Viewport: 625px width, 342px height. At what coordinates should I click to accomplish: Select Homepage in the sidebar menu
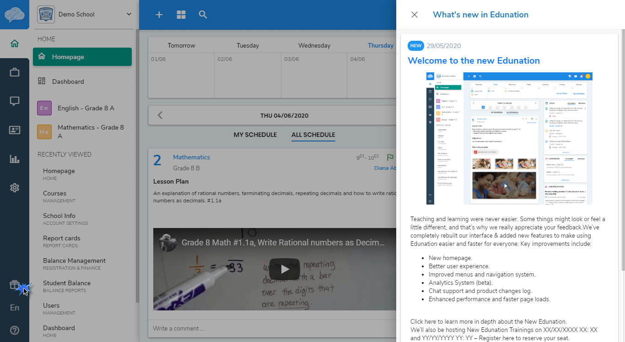pos(82,57)
